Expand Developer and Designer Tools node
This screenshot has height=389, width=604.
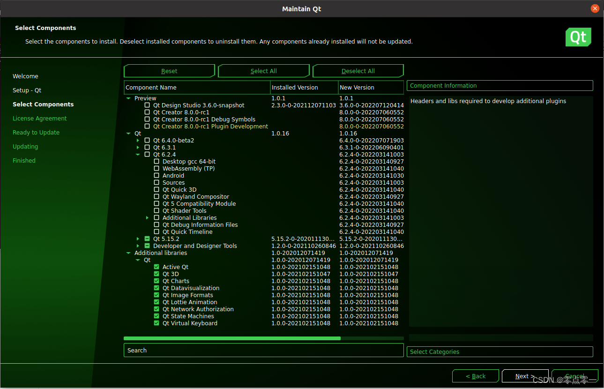(138, 246)
